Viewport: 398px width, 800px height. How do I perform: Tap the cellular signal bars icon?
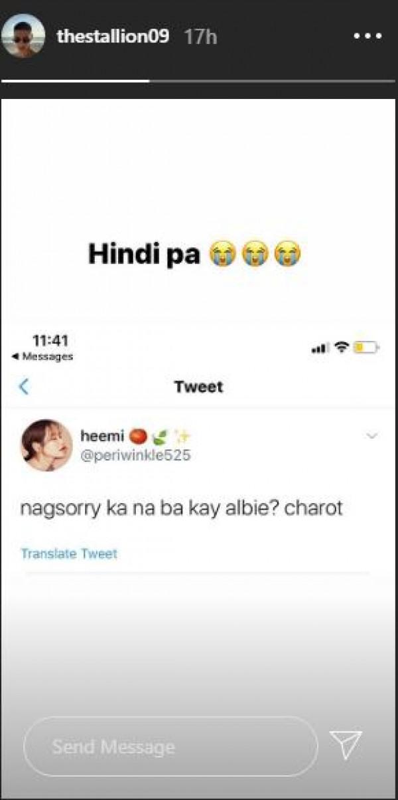[x=320, y=348]
